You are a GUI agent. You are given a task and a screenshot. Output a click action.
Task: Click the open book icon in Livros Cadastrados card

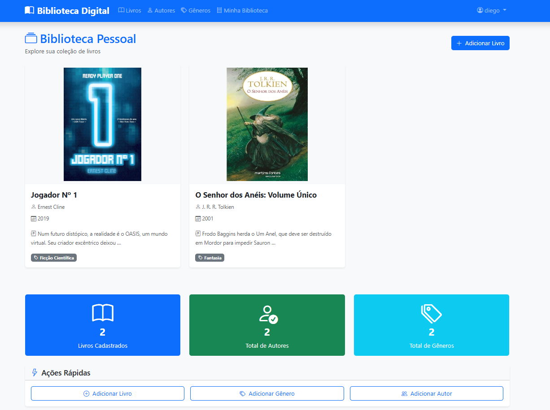(103, 313)
